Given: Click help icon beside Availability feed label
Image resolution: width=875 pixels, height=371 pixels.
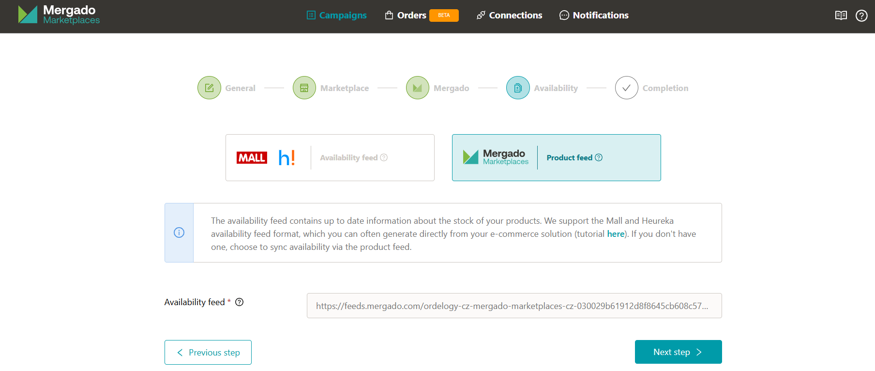Looking at the screenshot, I should click(x=239, y=302).
